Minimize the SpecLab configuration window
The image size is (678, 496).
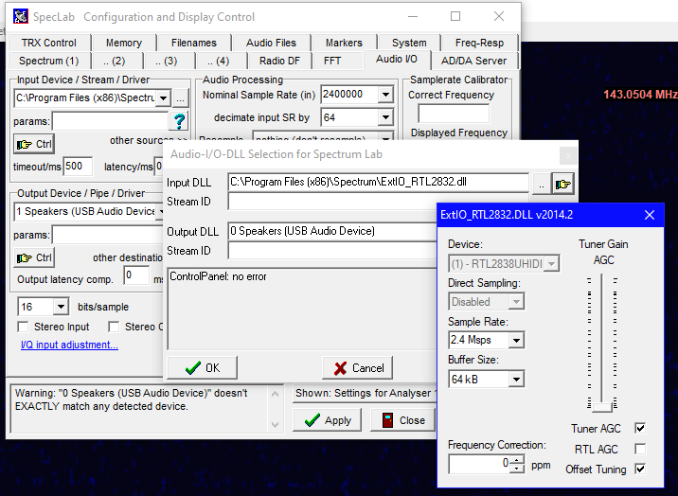point(413,16)
